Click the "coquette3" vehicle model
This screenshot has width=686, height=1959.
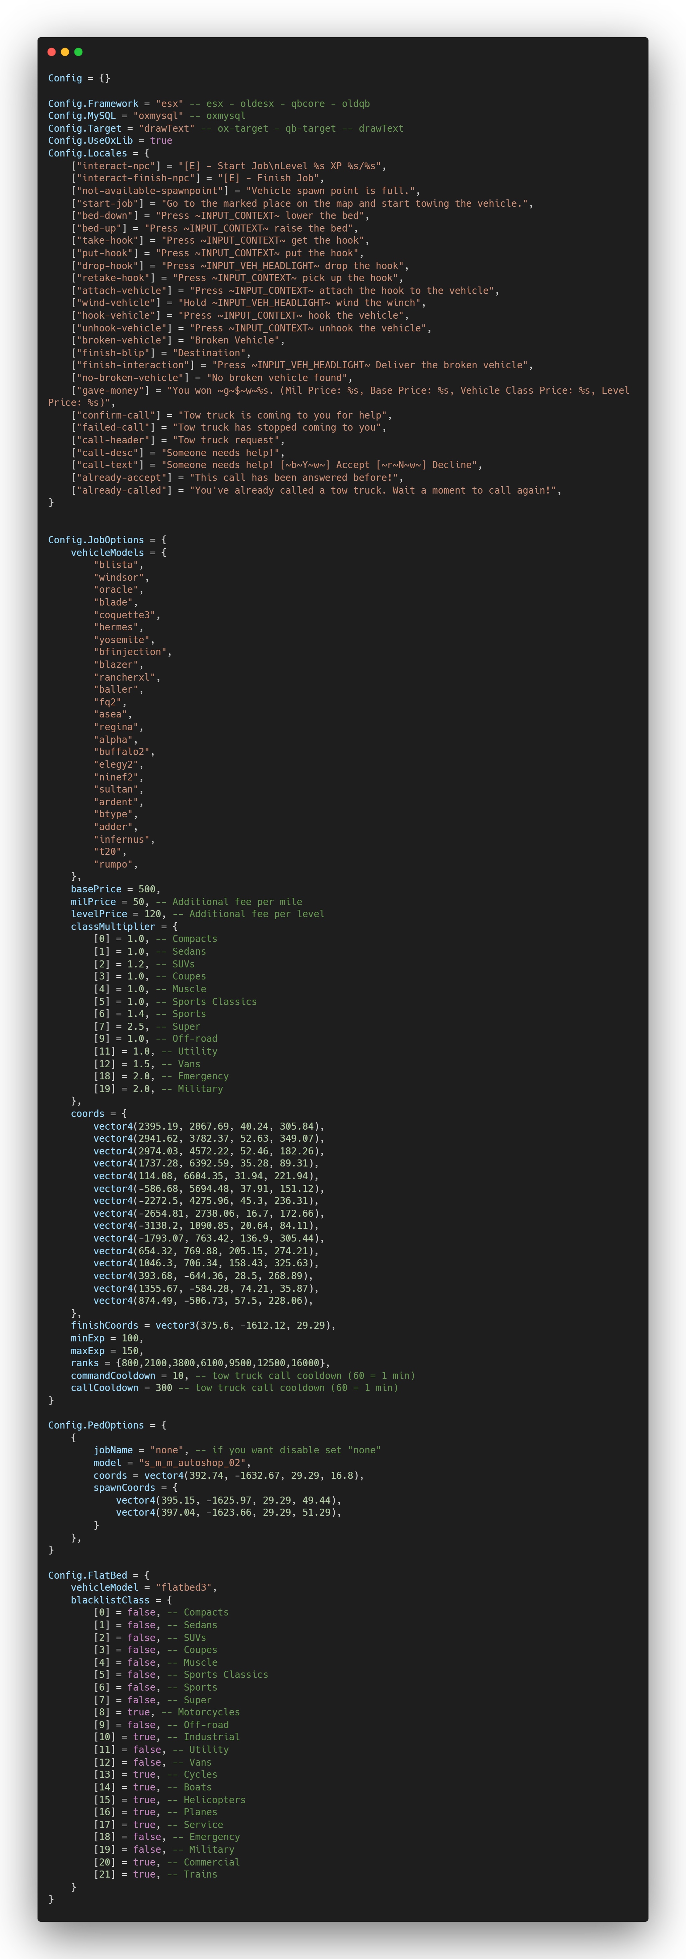(125, 615)
